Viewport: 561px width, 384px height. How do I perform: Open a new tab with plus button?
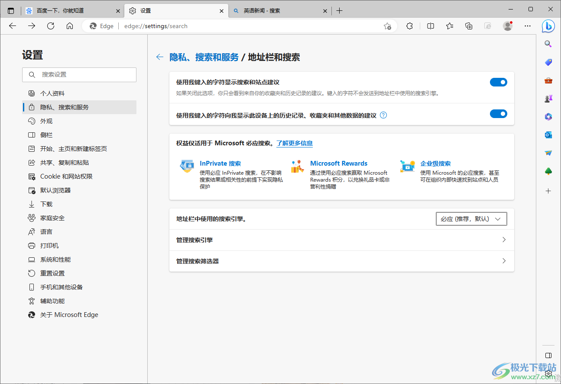point(340,11)
